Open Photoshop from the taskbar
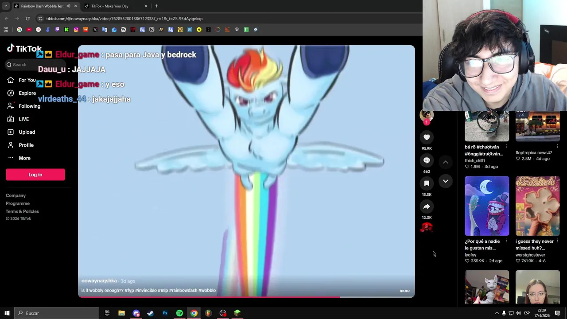This screenshot has width=567, height=319. point(165,313)
